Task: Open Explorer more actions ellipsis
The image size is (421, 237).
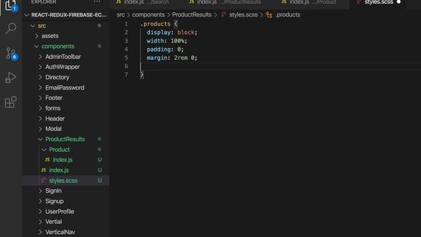Action: pos(97,2)
